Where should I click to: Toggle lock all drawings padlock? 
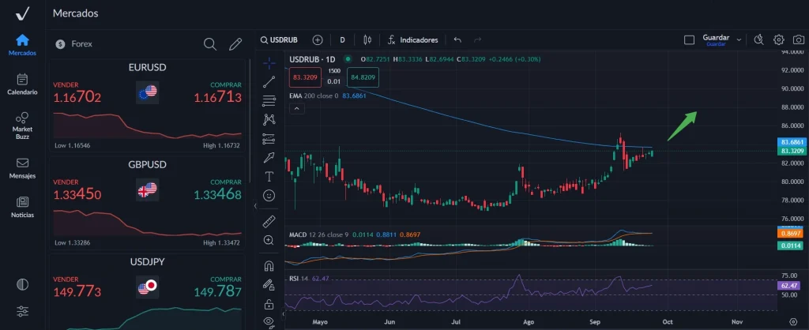pos(269,303)
